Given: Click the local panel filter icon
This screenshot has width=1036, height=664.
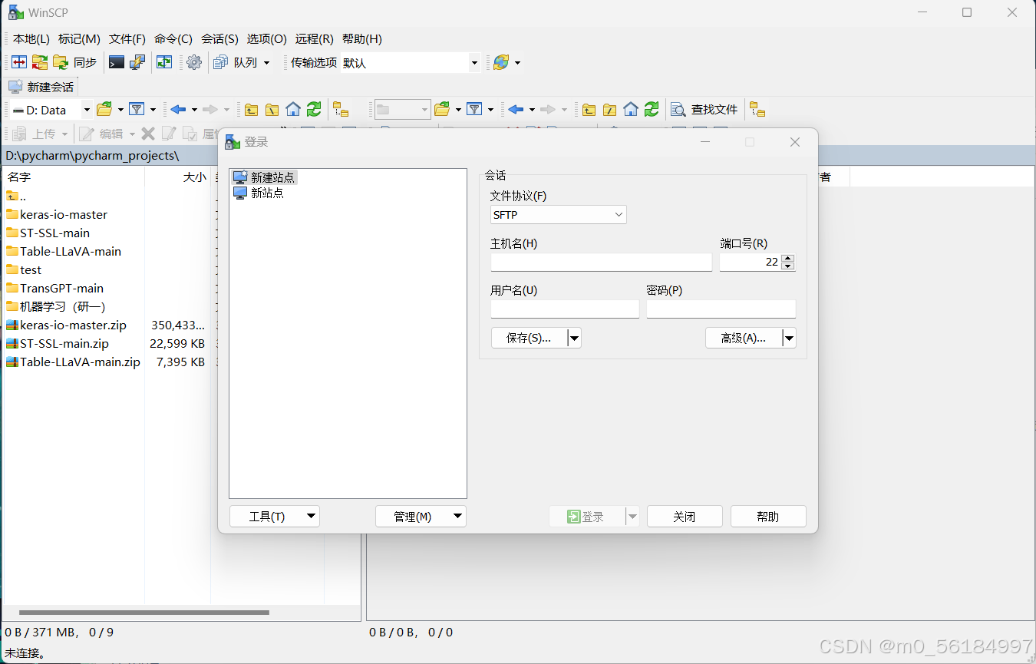Looking at the screenshot, I should click(x=137, y=110).
